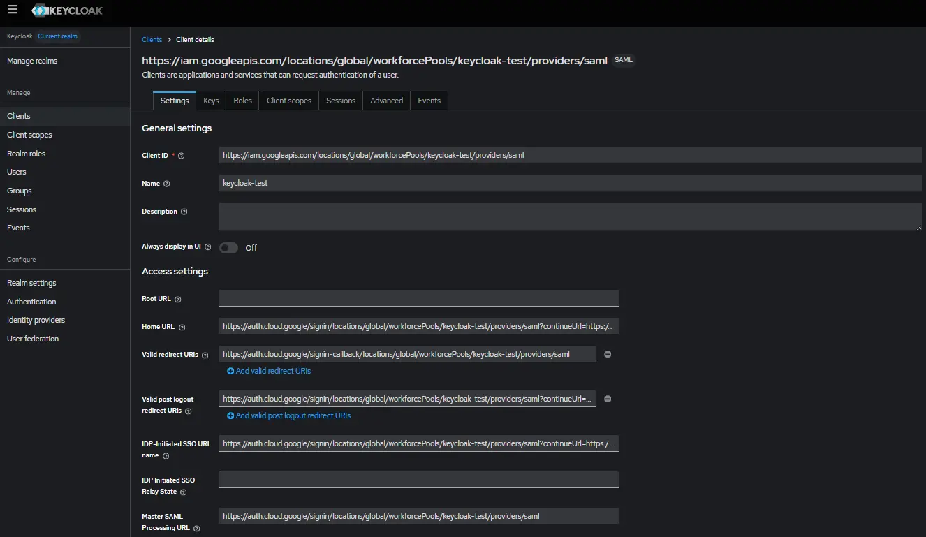Click Add valid redirect URIs link
Image resolution: width=926 pixels, height=537 pixels.
(x=269, y=372)
